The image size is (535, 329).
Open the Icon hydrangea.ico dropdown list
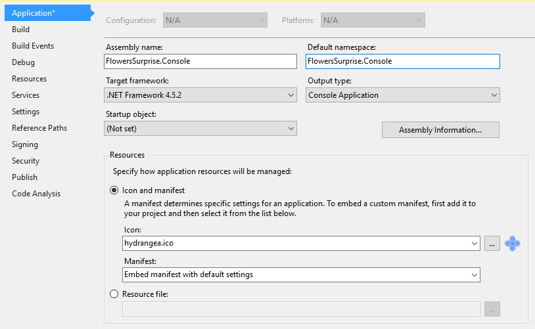pyautogui.click(x=301, y=244)
